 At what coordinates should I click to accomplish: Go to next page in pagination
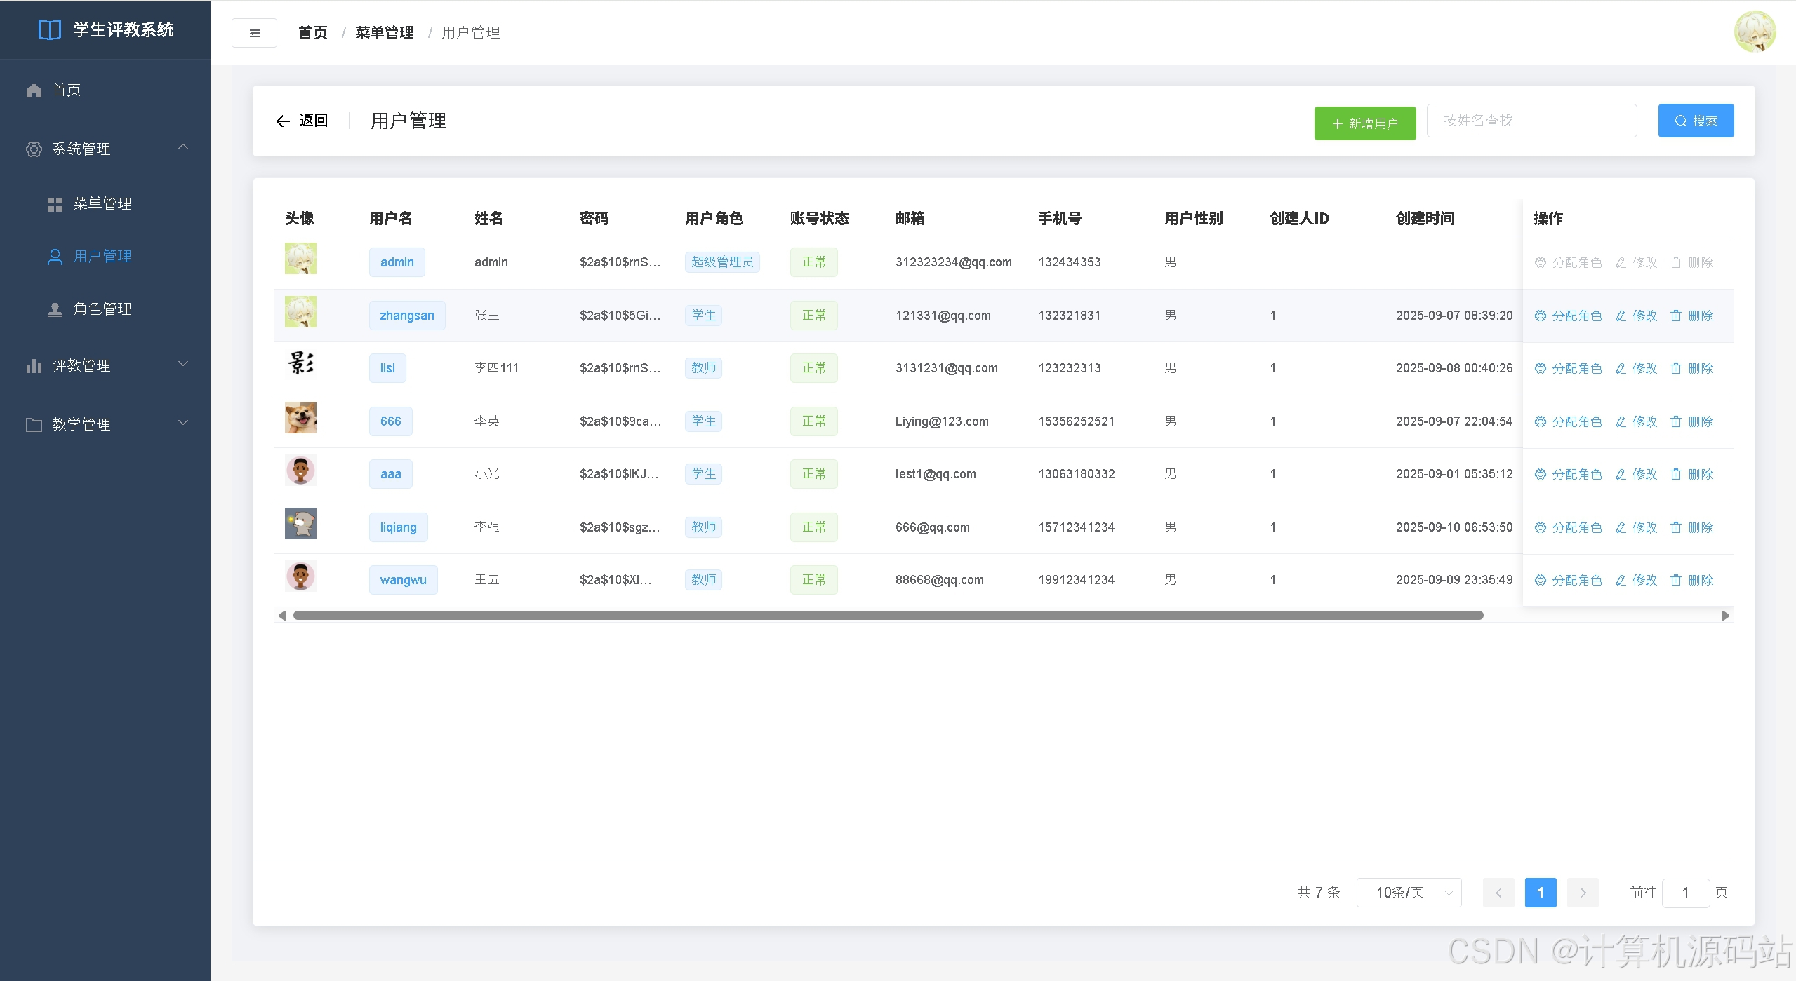(1583, 893)
